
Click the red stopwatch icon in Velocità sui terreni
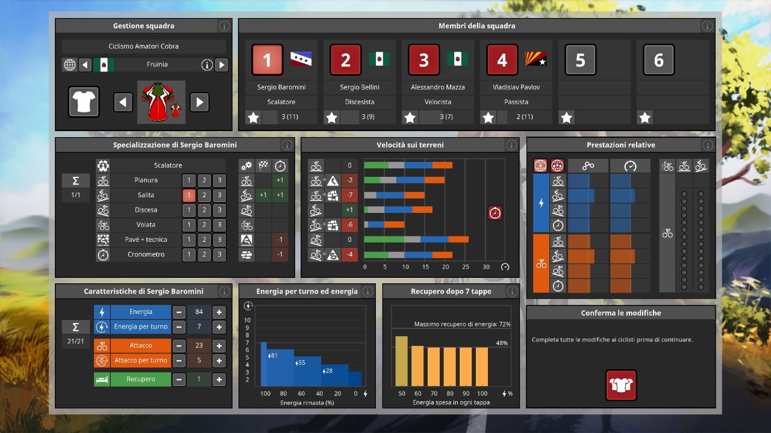[x=495, y=213]
